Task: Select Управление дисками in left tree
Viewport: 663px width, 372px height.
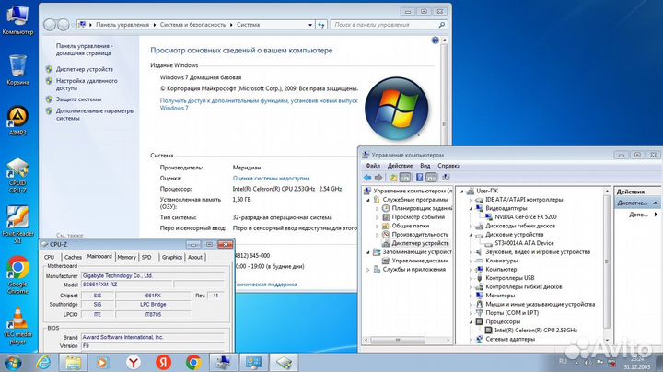Action: click(420, 261)
